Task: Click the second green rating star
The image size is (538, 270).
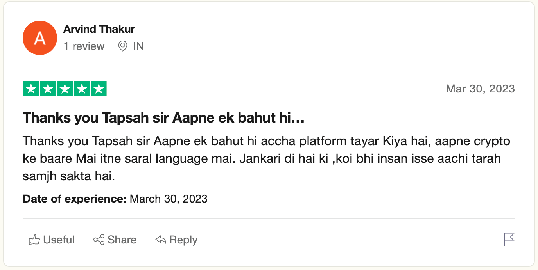Action: tap(48, 89)
